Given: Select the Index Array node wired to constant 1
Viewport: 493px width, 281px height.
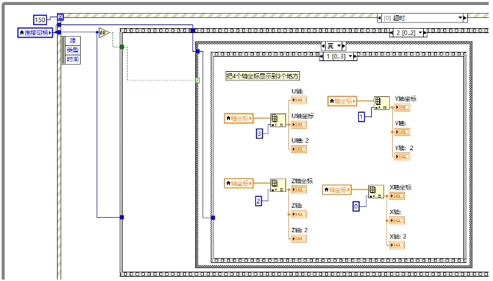Looking at the screenshot, I should (381, 103).
